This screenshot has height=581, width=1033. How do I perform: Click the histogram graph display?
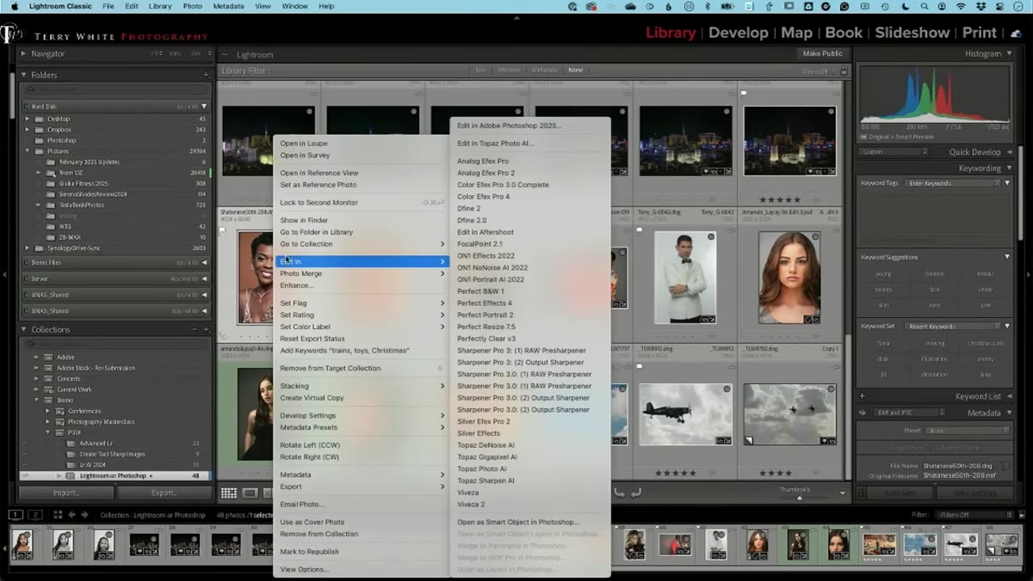[x=934, y=95]
